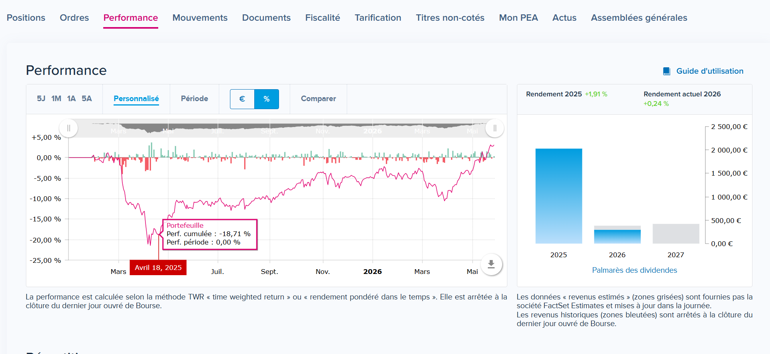Select the 5A time range

point(87,99)
